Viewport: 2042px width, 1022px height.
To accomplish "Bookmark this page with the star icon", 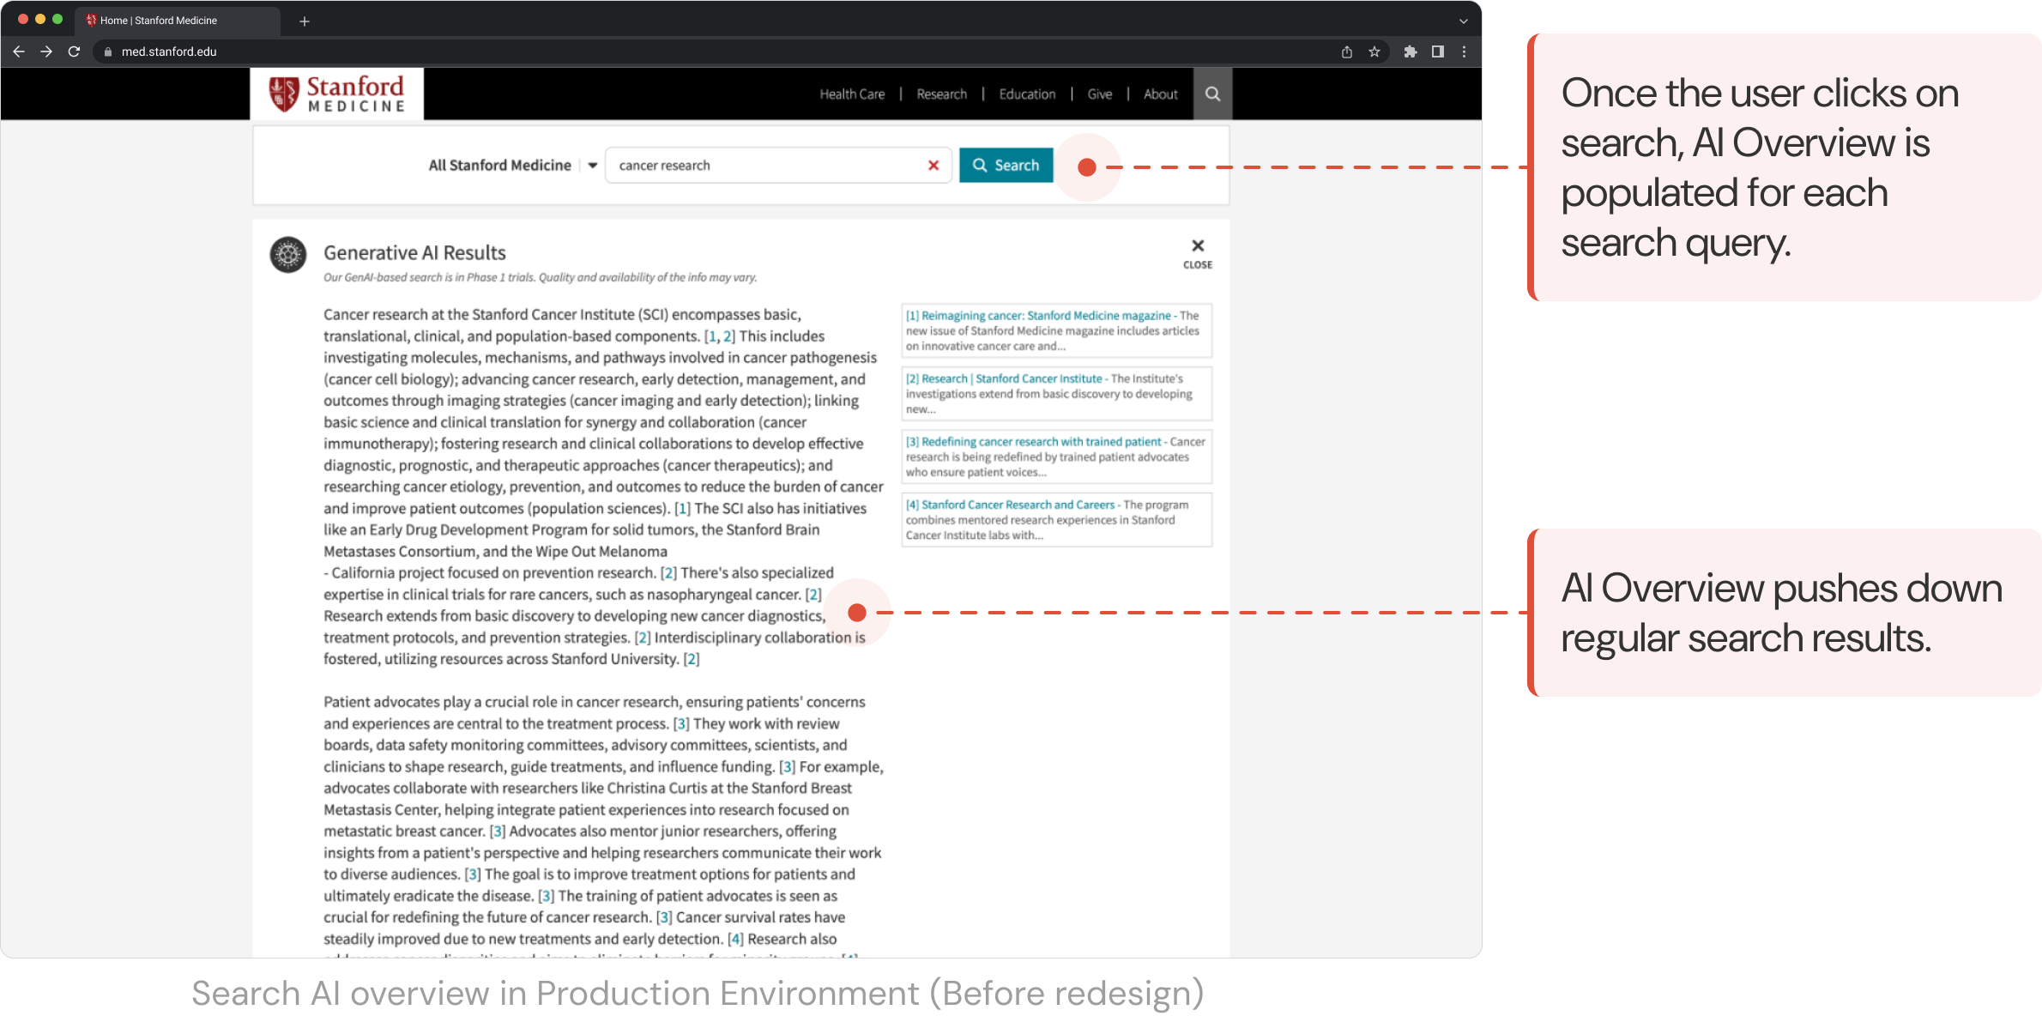I will pyautogui.click(x=1374, y=51).
